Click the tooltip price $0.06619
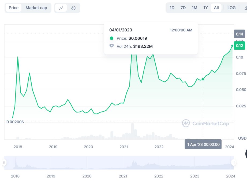The height and width of the screenshot is (185, 247). (138, 38)
